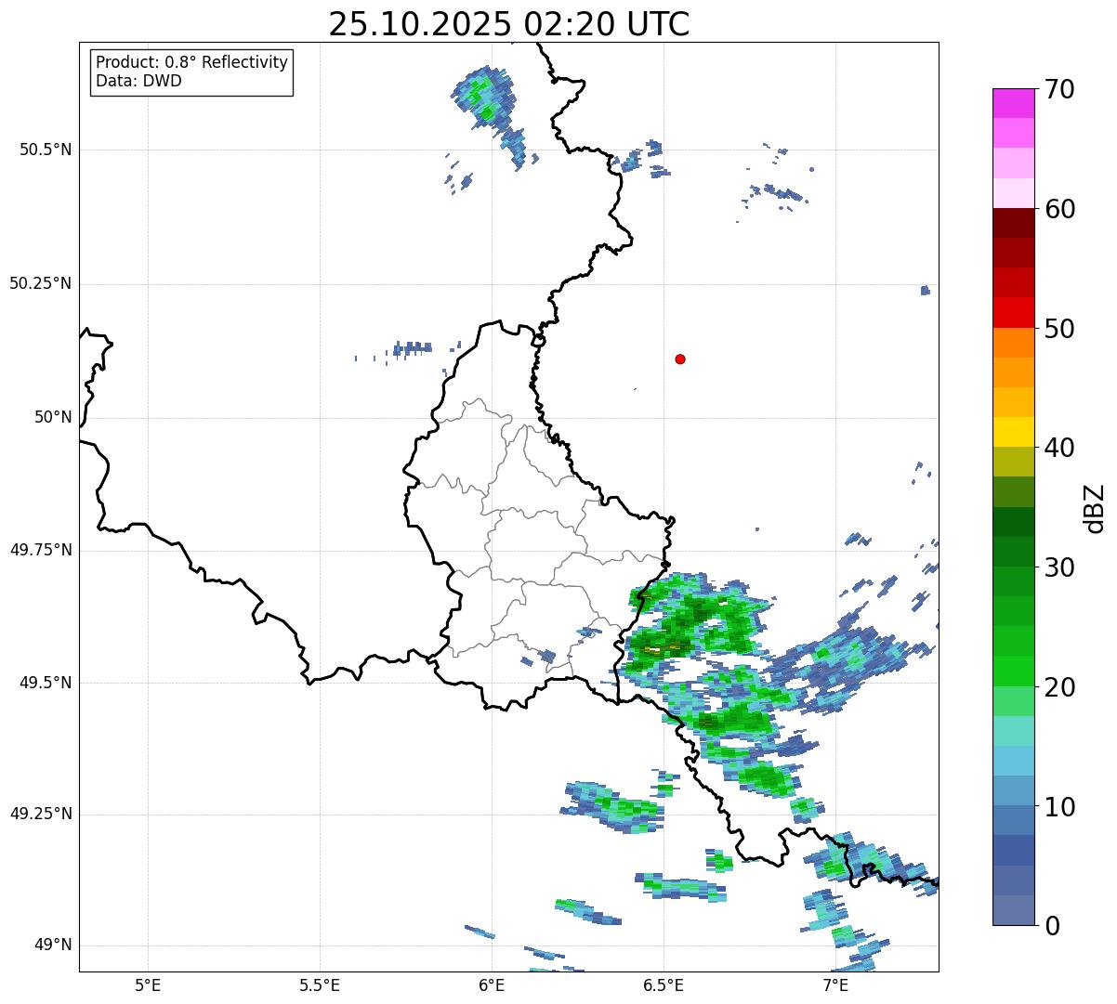The width and height of the screenshot is (1117, 1004).
Task: Click the 'dBZ' colorbar label
Action: [1095, 508]
